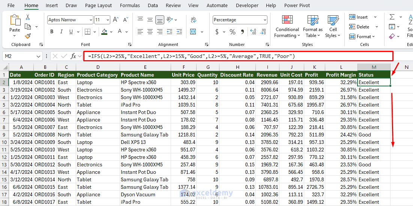Click the Paste clipboard icon

click(x=15, y=21)
